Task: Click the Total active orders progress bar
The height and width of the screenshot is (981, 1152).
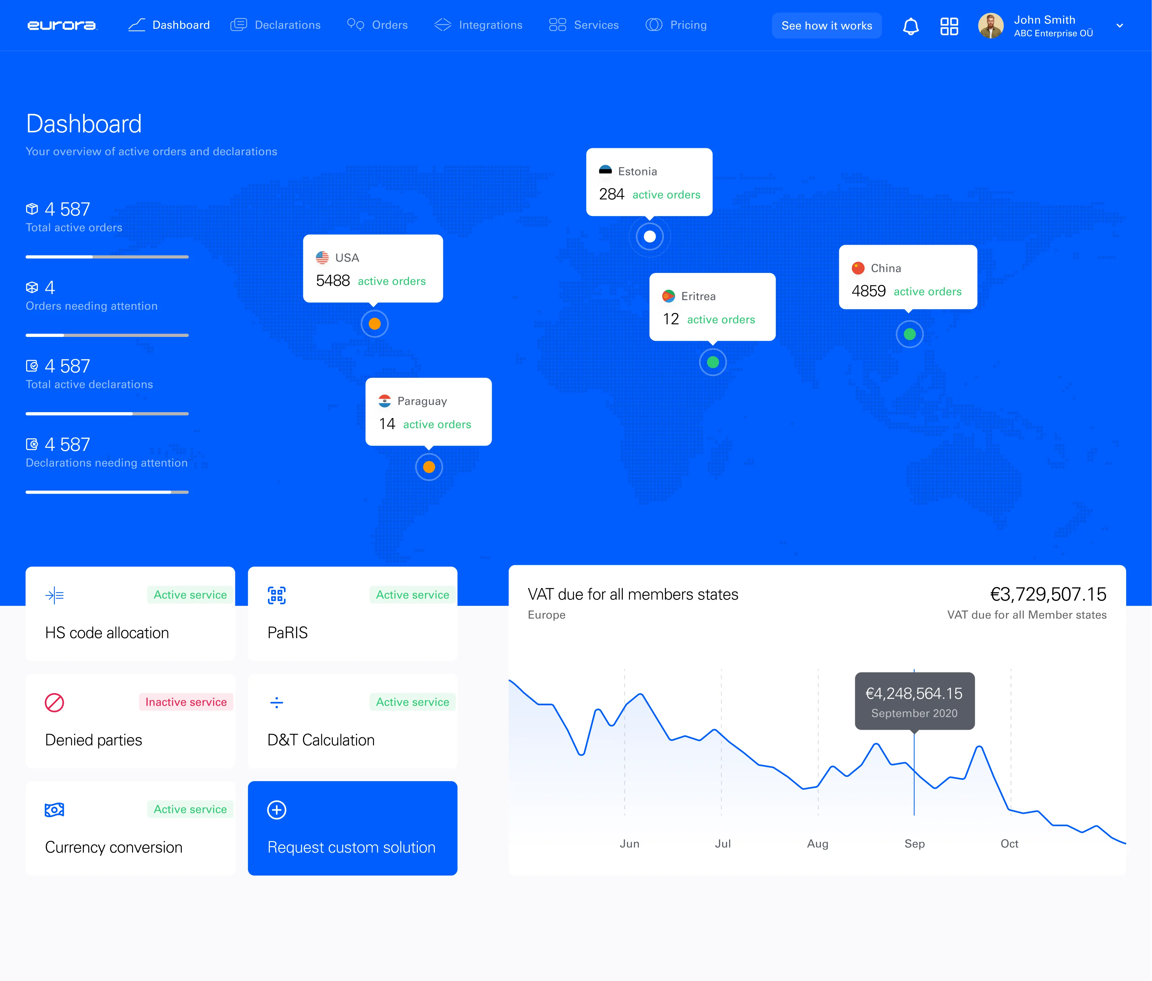Action: pos(107,257)
